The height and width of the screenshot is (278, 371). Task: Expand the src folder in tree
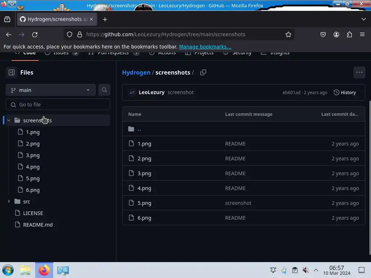[9, 201]
